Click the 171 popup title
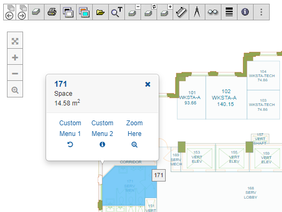Screen dimensions: 282x212 tap(61, 84)
